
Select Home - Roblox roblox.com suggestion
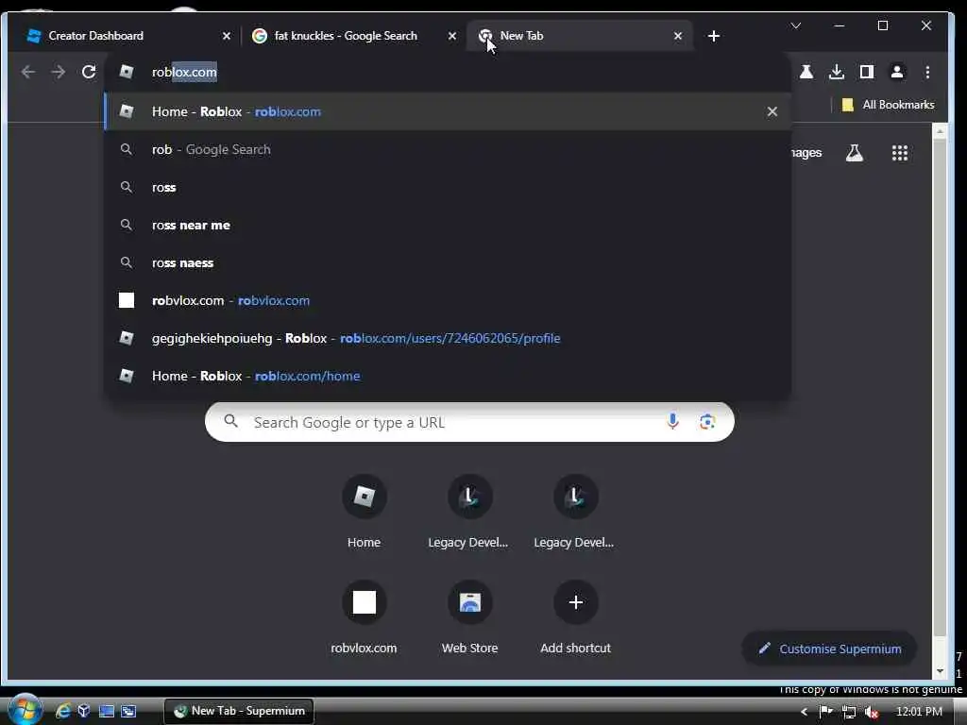pyautogui.click(x=448, y=111)
